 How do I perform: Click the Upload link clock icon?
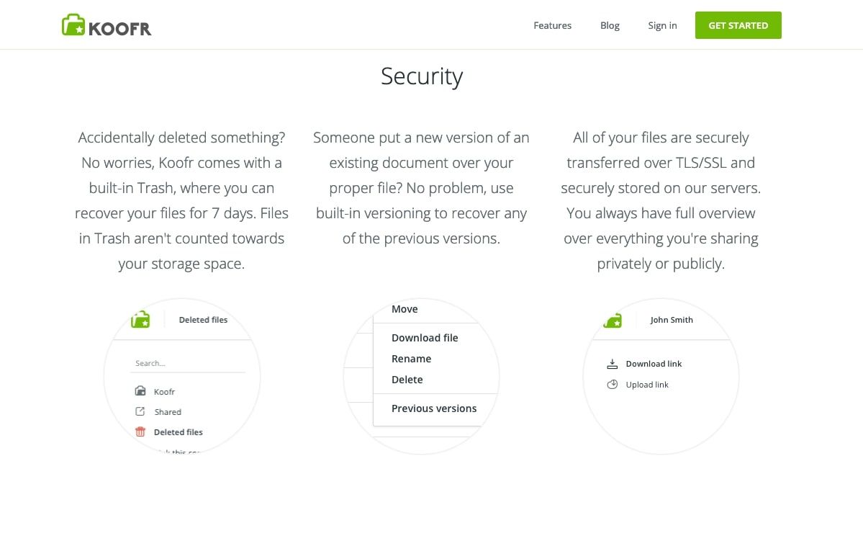[613, 385]
